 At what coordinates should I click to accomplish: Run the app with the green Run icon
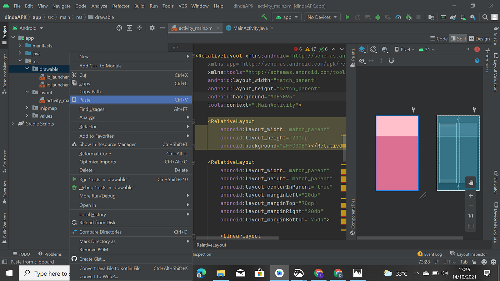click(347, 16)
